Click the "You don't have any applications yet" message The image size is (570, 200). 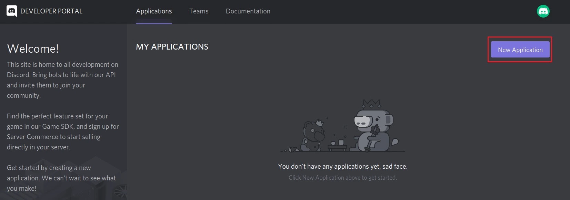coord(343,166)
